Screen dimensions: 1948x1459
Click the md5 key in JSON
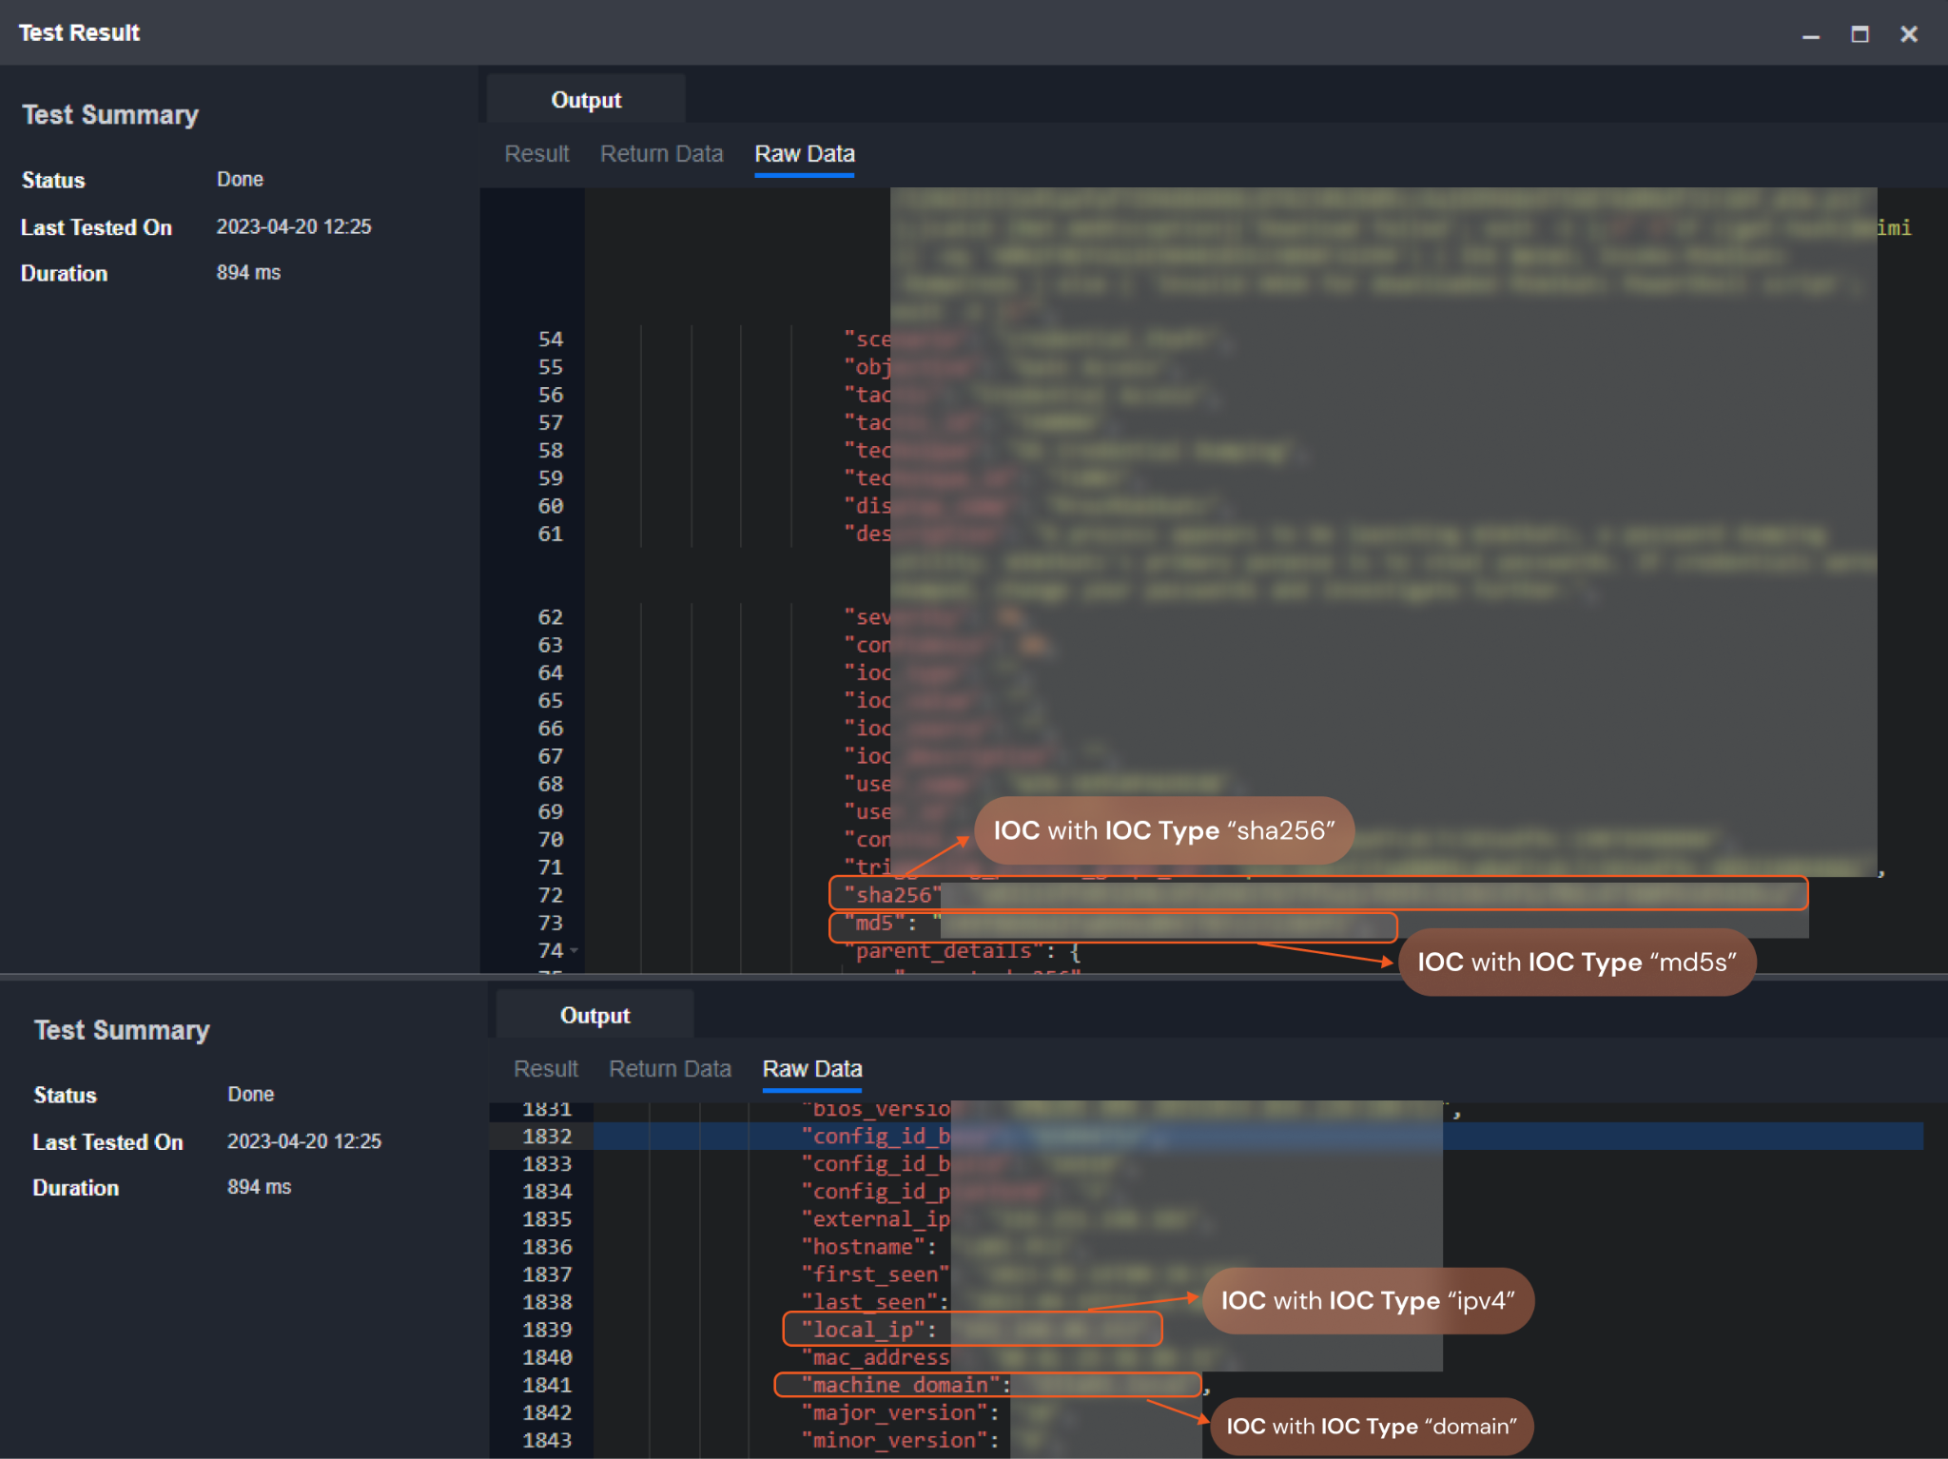point(873,923)
